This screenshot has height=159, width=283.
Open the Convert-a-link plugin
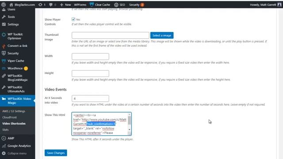tap(17, 46)
